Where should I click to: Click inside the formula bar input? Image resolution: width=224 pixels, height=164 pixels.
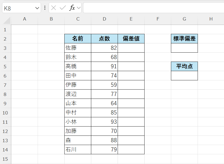(x=153, y=8)
